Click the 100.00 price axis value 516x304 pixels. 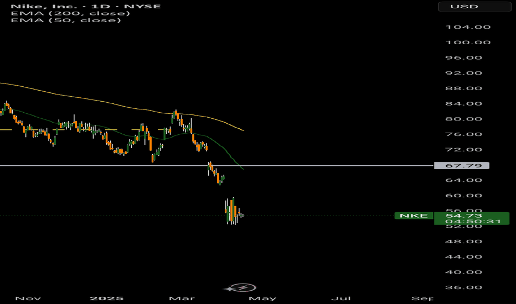tap(468, 43)
